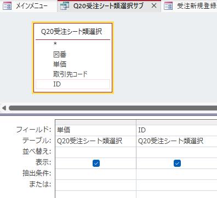
Task: Click the 並べ替え cell for the ID column
Action: (176, 152)
